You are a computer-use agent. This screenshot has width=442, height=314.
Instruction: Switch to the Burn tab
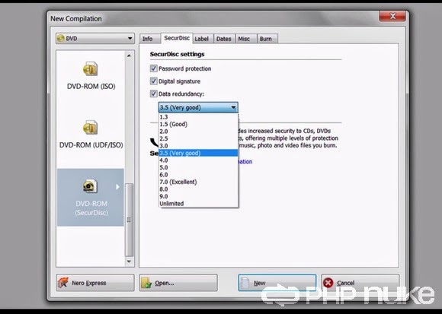click(x=267, y=39)
